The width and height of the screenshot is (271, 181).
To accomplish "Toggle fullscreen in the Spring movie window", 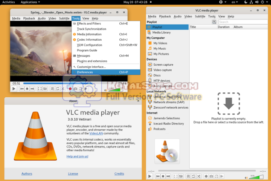I will pyautogui.click(x=40, y=89).
